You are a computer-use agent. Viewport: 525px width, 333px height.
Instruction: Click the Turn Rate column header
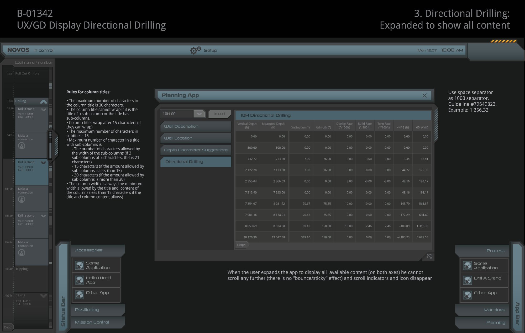(x=384, y=126)
